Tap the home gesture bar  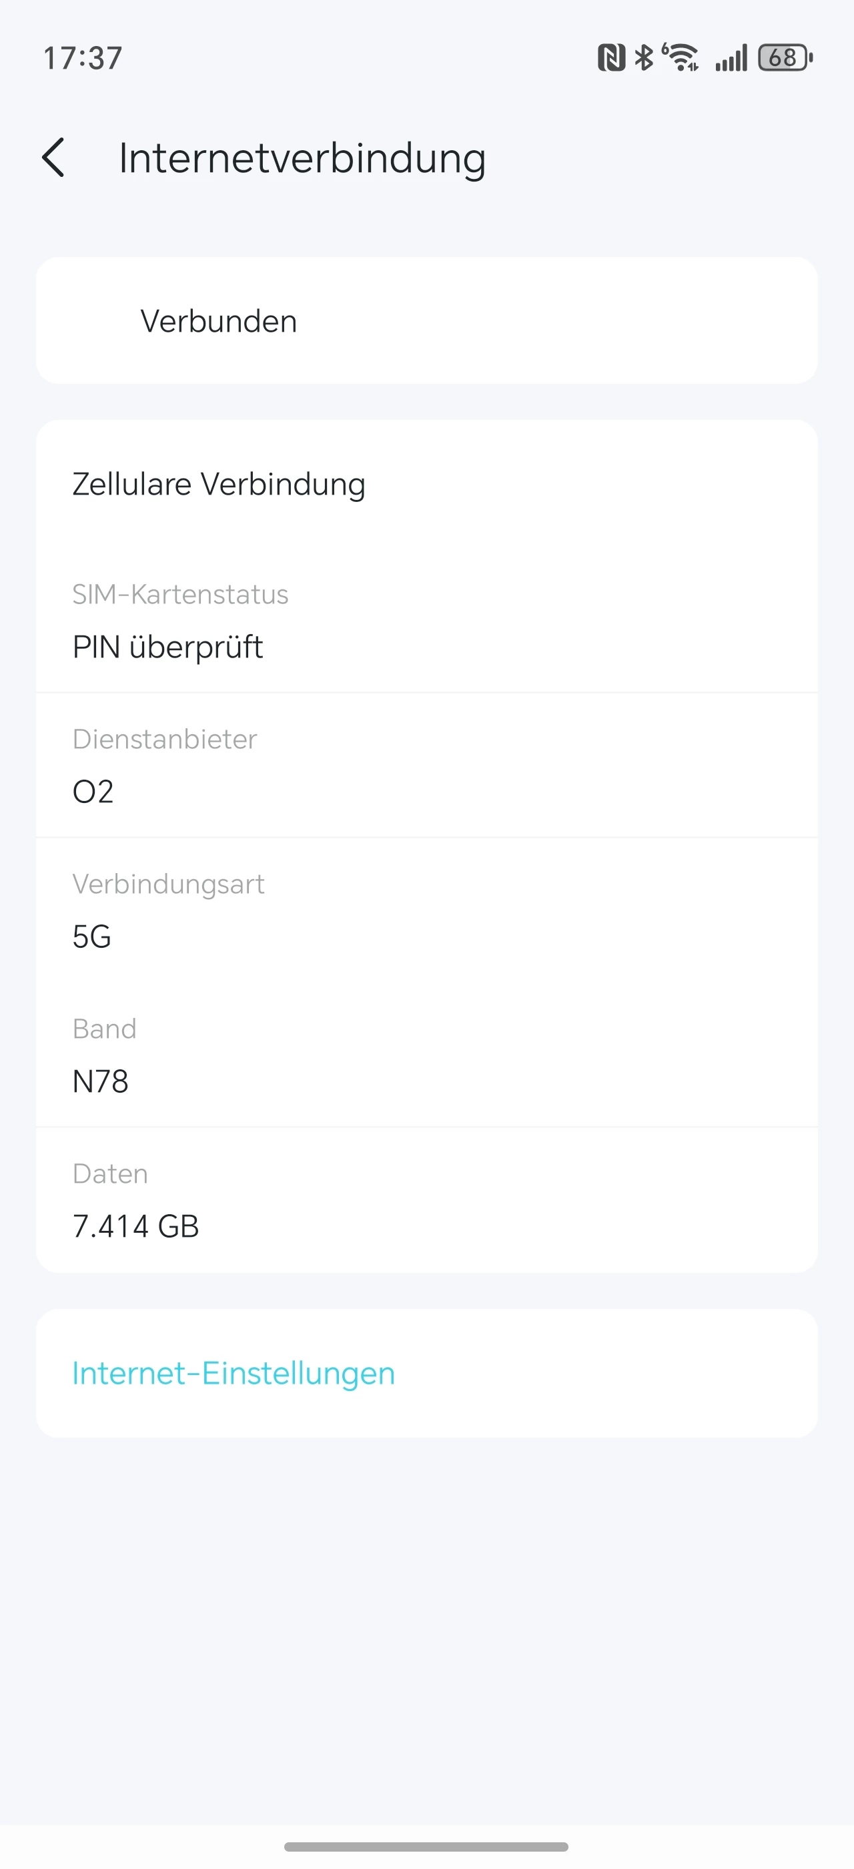(x=426, y=1846)
